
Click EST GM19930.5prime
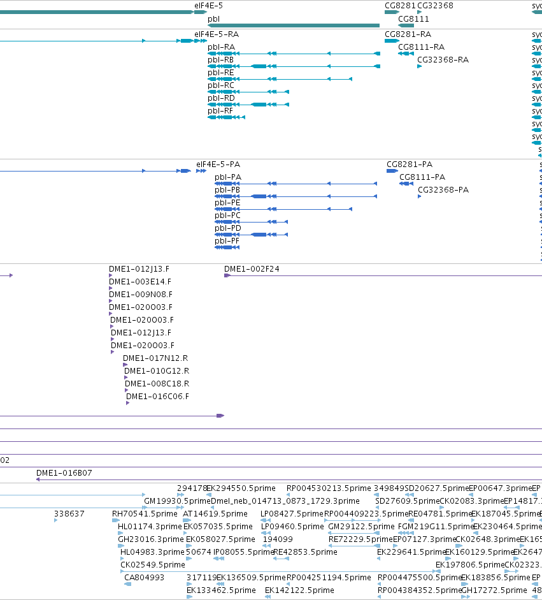tap(177, 501)
